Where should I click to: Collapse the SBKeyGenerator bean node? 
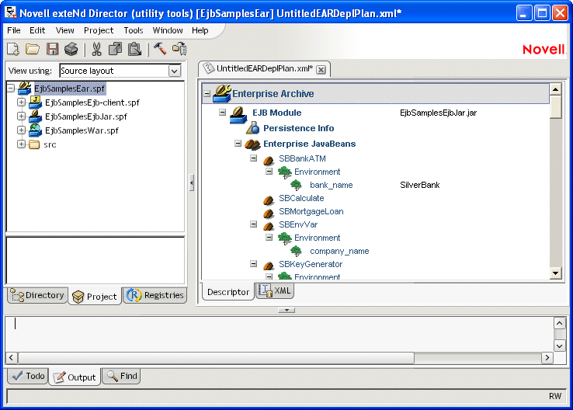tap(254, 264)
